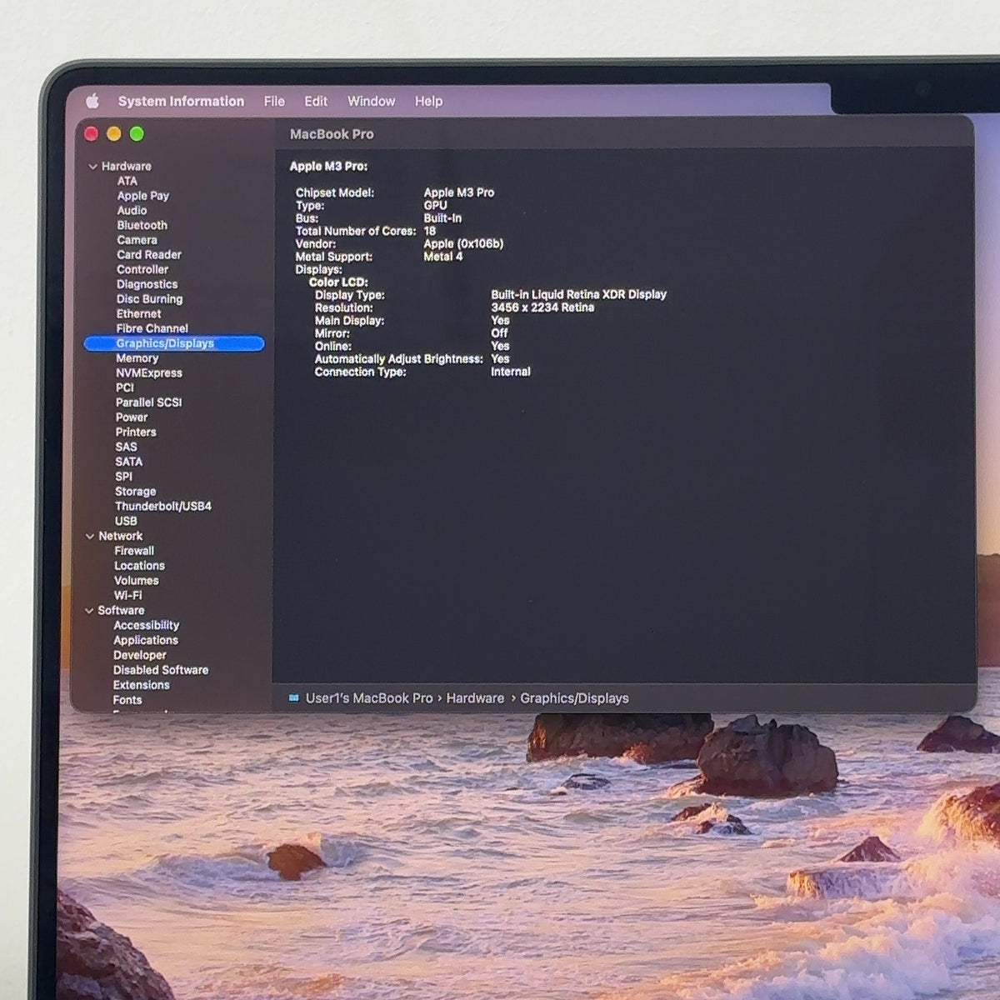Select Power in the sidebar
The width and height of the screenshot is (1000, 1000).
132,417
